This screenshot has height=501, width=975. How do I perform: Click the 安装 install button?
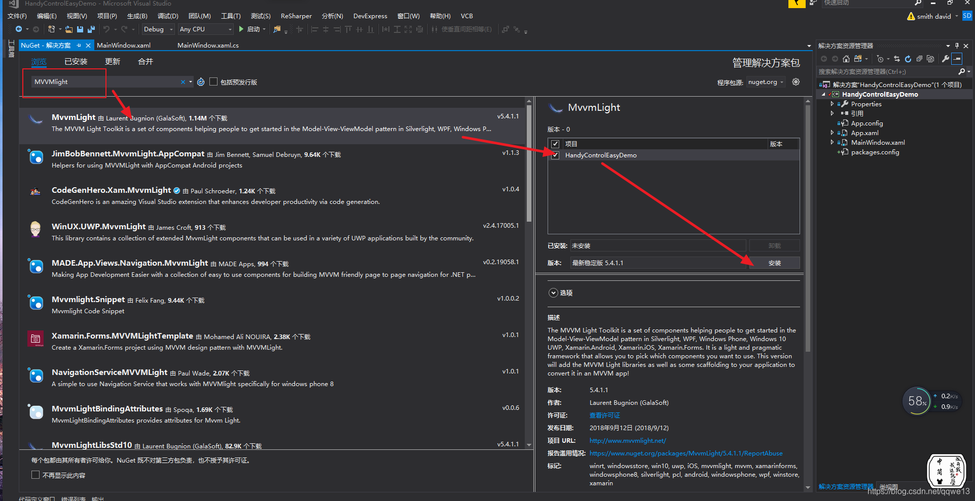tap(774, 263)
